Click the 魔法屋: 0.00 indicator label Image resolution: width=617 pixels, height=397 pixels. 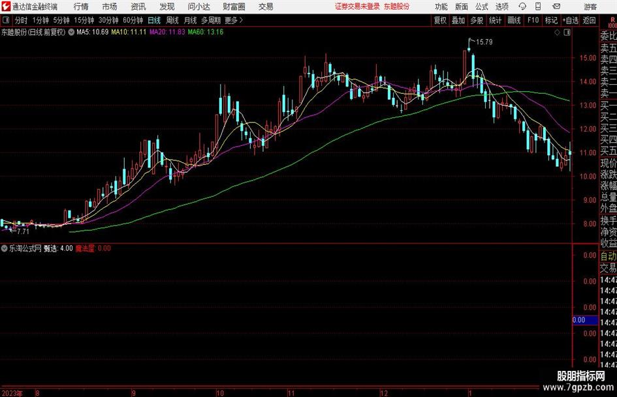pos(93,248)
